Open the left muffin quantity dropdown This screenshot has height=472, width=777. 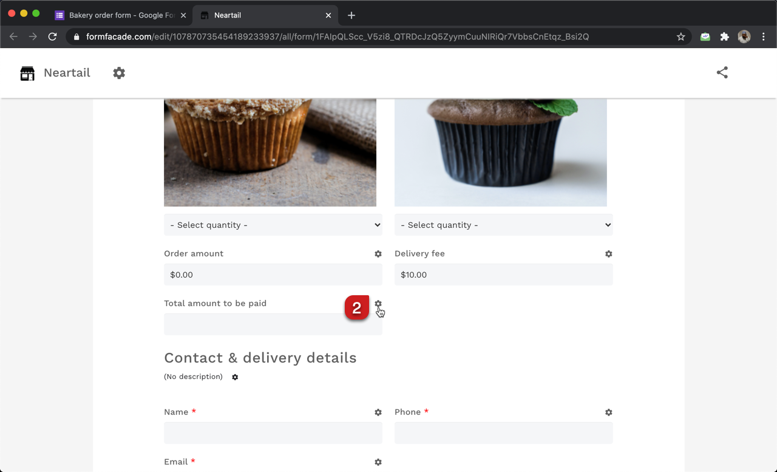point(273,225)
